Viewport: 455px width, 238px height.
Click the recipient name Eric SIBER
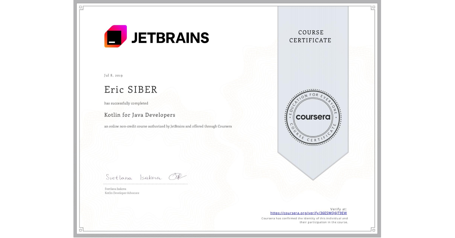(131, 90)
